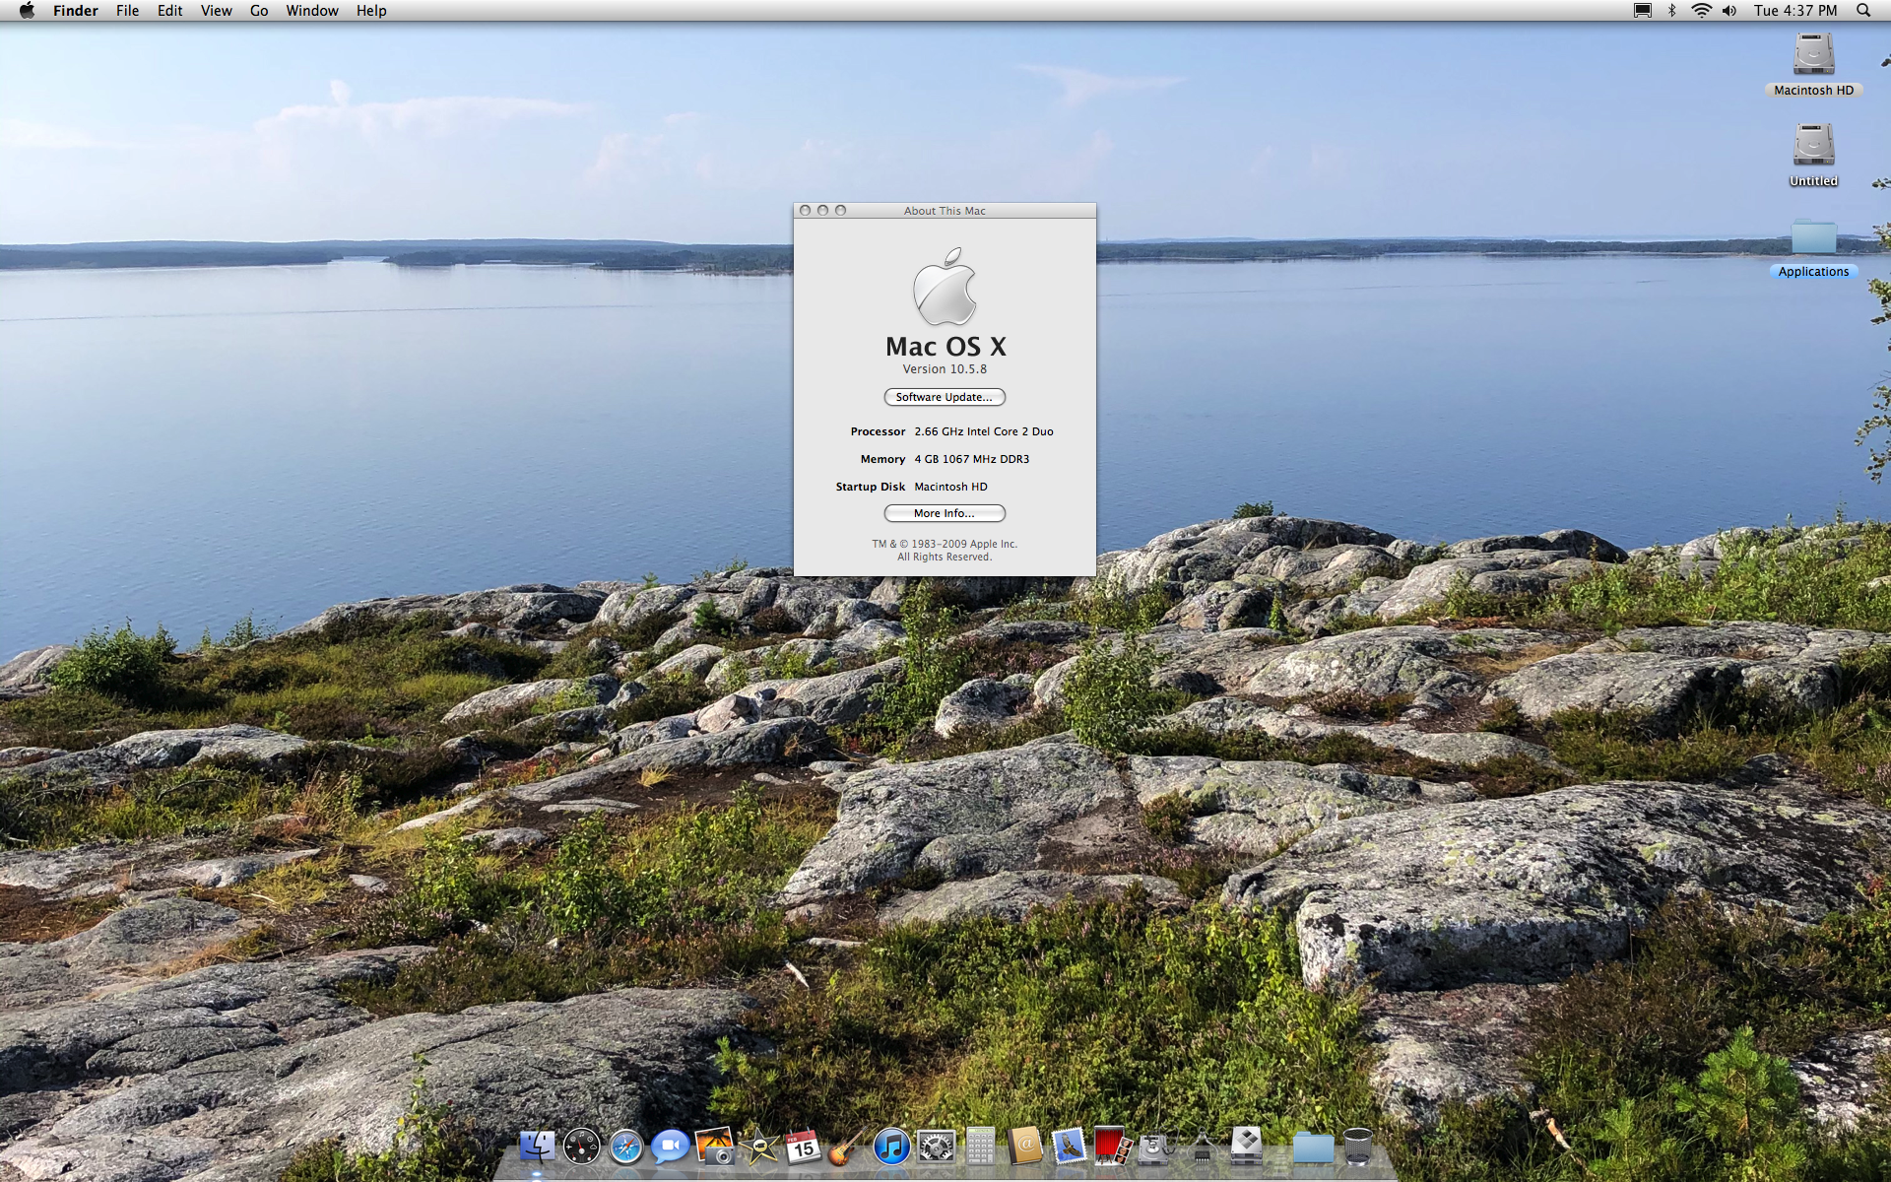Open the Edit menu
This screenshot has width=1891, height=1182.
click(x=170, y=10)
